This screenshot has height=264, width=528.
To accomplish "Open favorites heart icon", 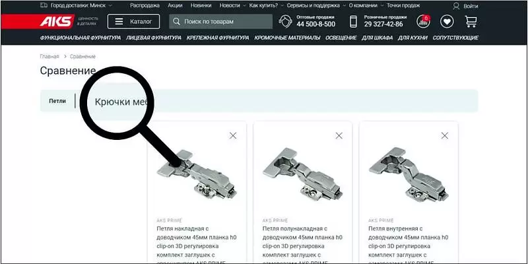I will (447, 22).
